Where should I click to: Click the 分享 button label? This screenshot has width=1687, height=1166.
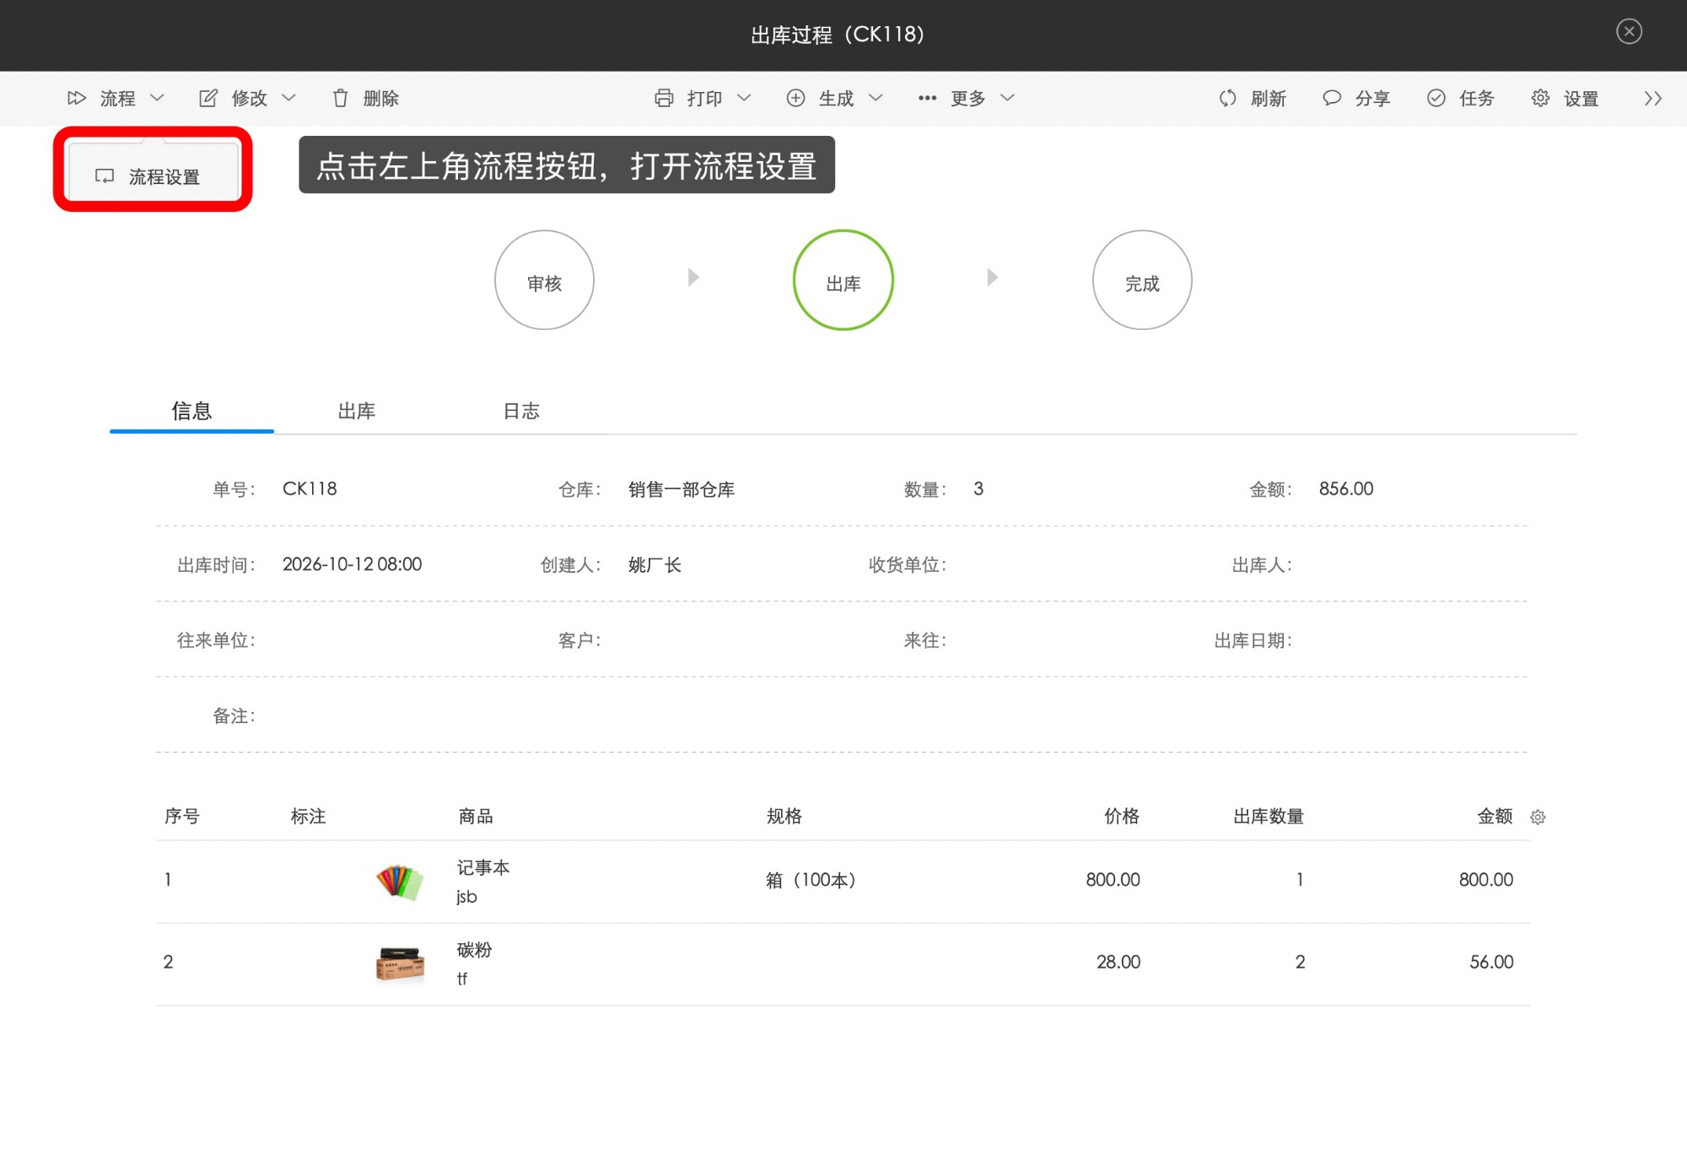(x=1373, y=99)
